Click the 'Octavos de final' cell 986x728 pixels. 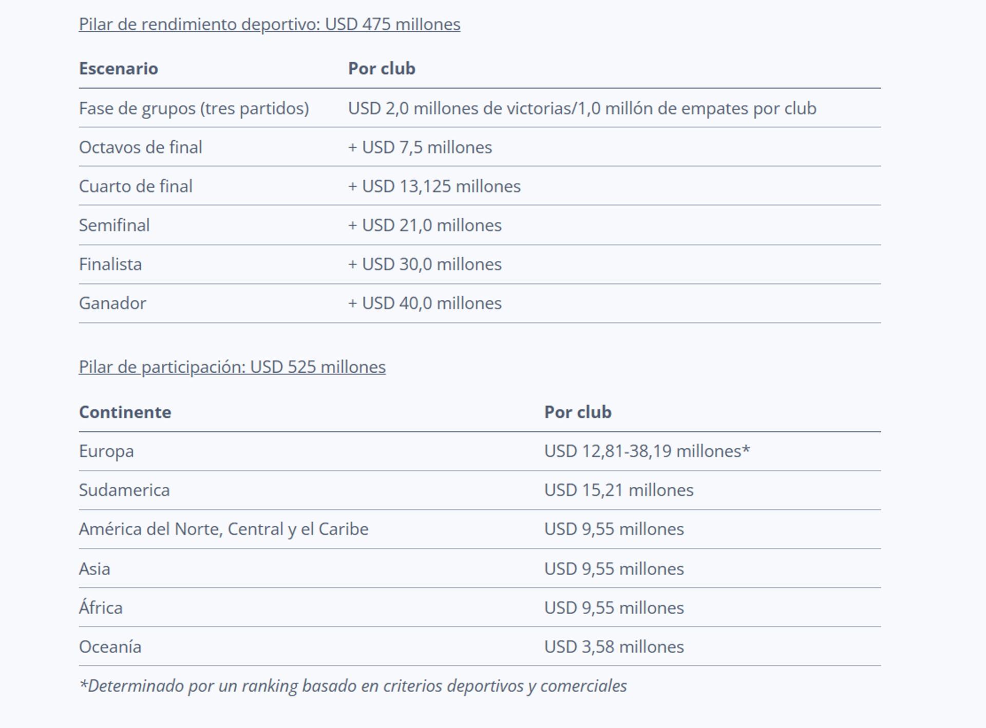[x=140, y=147]
